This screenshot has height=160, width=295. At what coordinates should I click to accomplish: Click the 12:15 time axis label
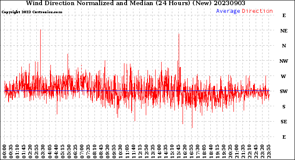pyautogui.click(x=140, y=151)
